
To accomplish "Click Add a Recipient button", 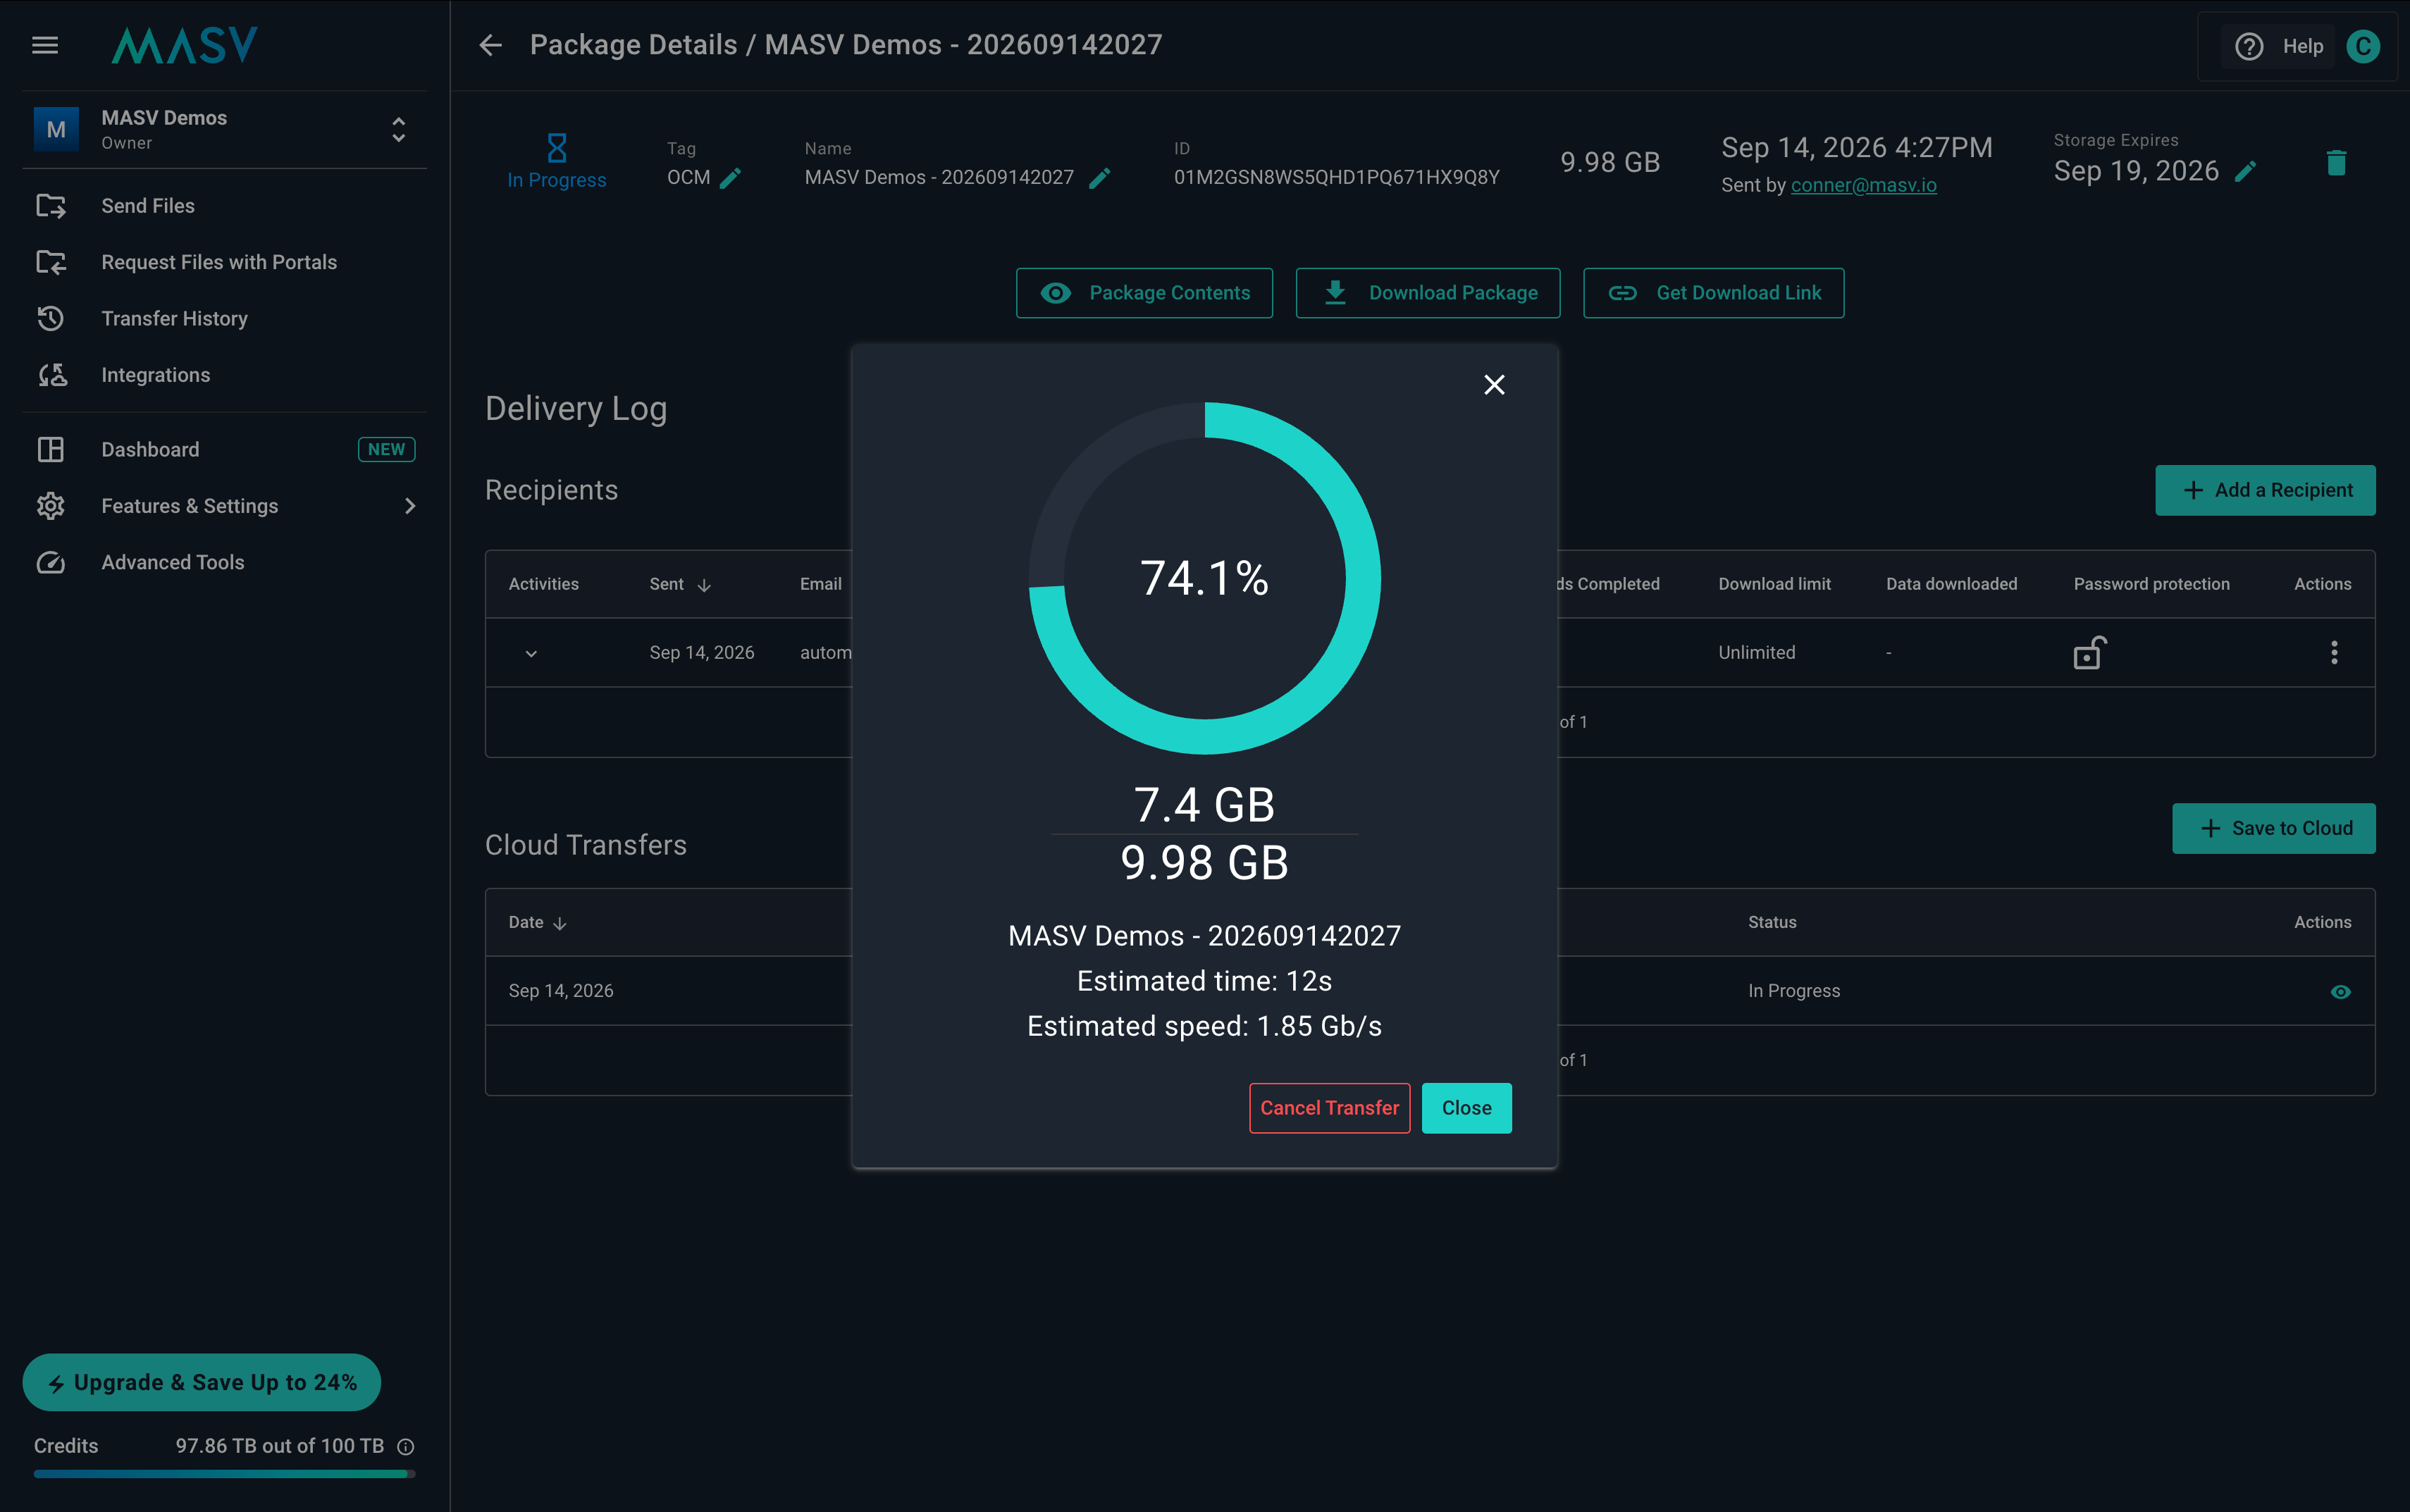I will point(2265,490).
